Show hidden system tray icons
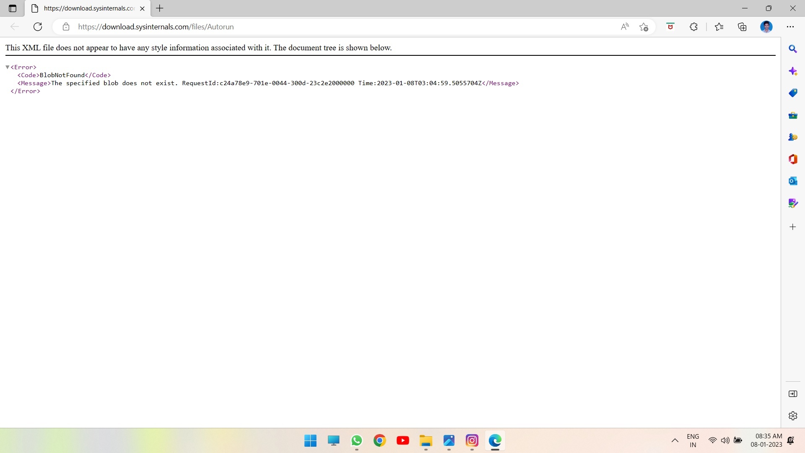Image resolution: width=805 pixels, height=453 pixels. (x=675, y=440)
